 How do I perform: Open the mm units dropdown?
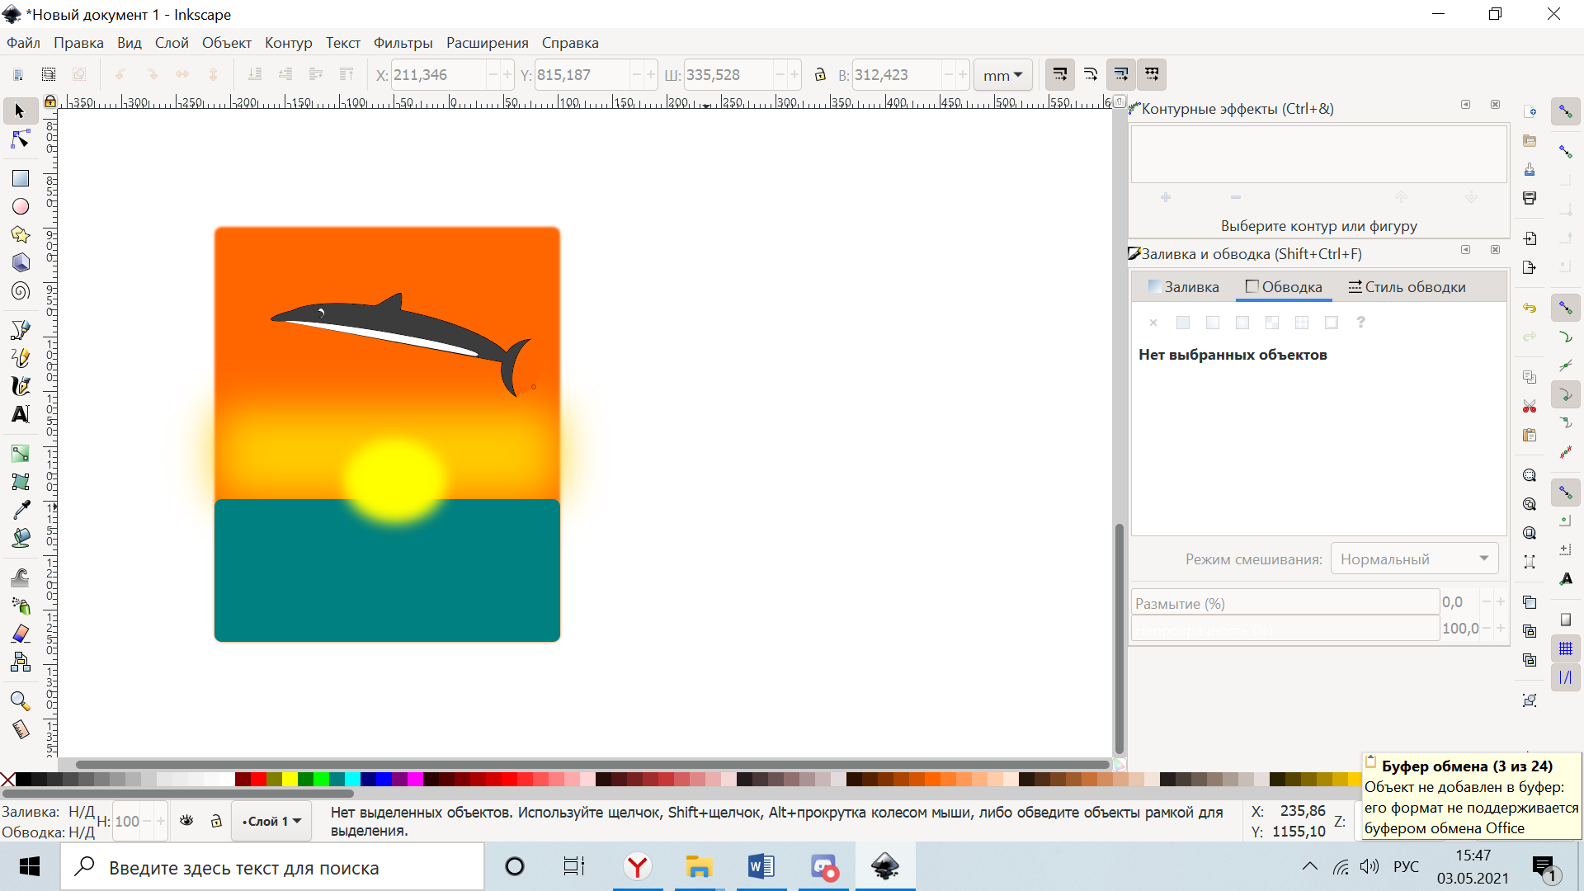[x=1003, y=75]
